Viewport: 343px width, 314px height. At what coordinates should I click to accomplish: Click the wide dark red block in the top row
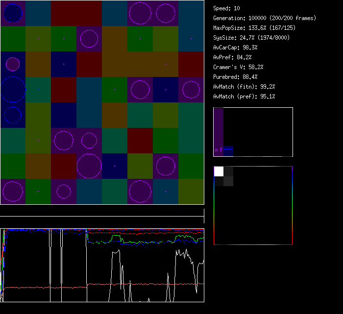(x=76, y=13)
